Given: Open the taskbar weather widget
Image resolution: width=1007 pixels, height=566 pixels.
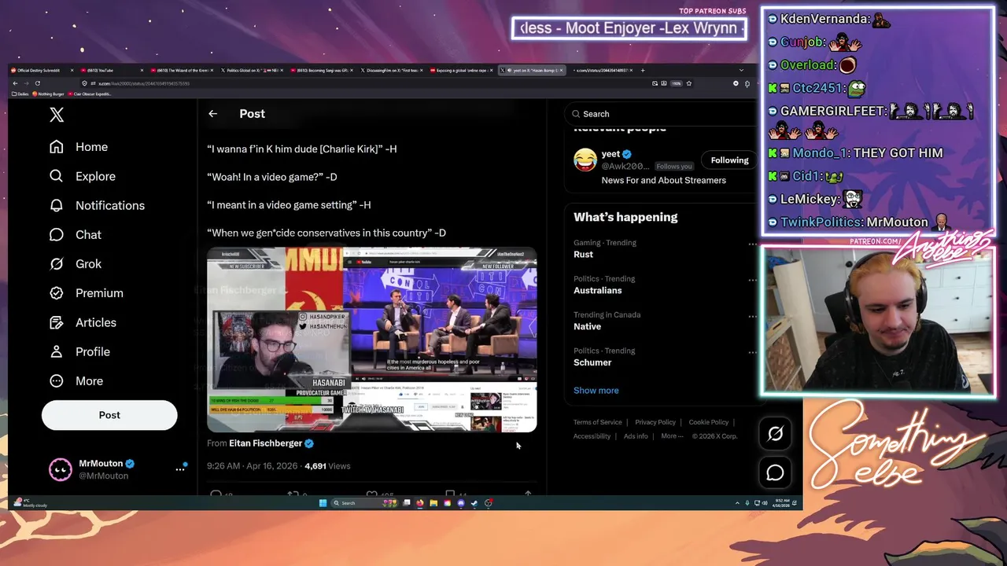Looking at the screenshot, I should tap(30, 503).
